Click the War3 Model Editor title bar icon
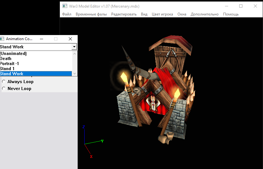Image resolution: width=263 pixels, height=169 pixels. (65, 6)
